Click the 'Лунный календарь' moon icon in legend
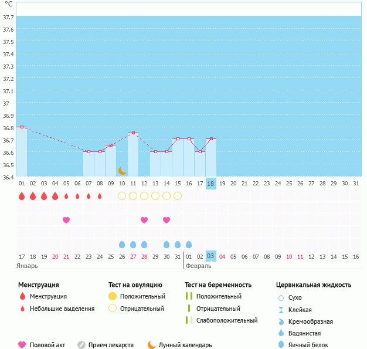Image resolution: width=367 pixels, height=349 pixels. point(152,345)
